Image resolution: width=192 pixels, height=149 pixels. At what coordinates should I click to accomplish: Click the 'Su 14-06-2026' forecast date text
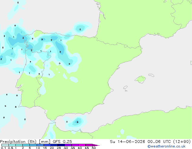[127, 142]
